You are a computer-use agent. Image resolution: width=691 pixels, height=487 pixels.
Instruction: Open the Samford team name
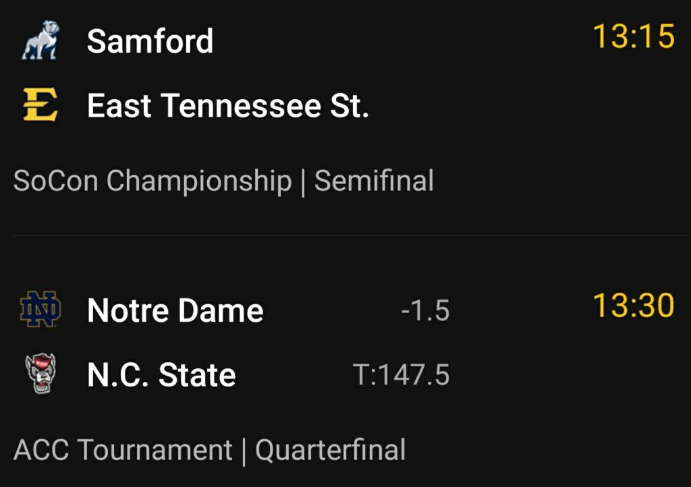[150, 41]
